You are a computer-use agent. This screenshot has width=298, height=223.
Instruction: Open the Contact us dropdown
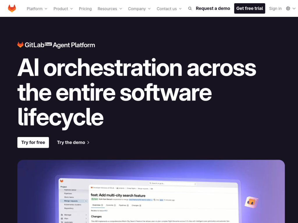click(169, 9)
